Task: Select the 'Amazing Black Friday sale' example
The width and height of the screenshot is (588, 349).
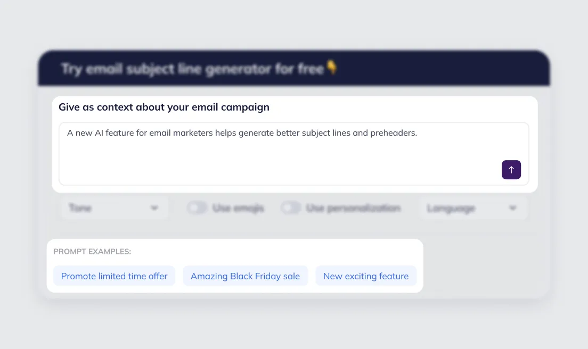Action: click(245, 276)
